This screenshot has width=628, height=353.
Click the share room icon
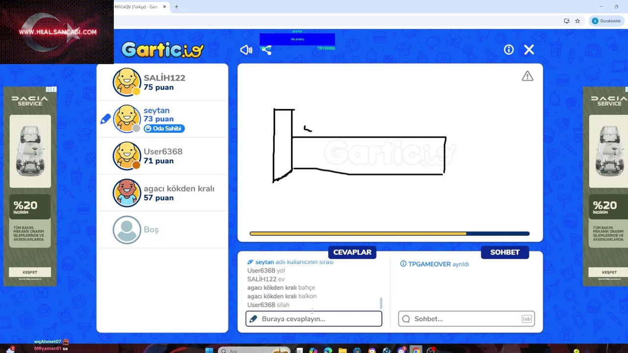[x=266, y=50]
